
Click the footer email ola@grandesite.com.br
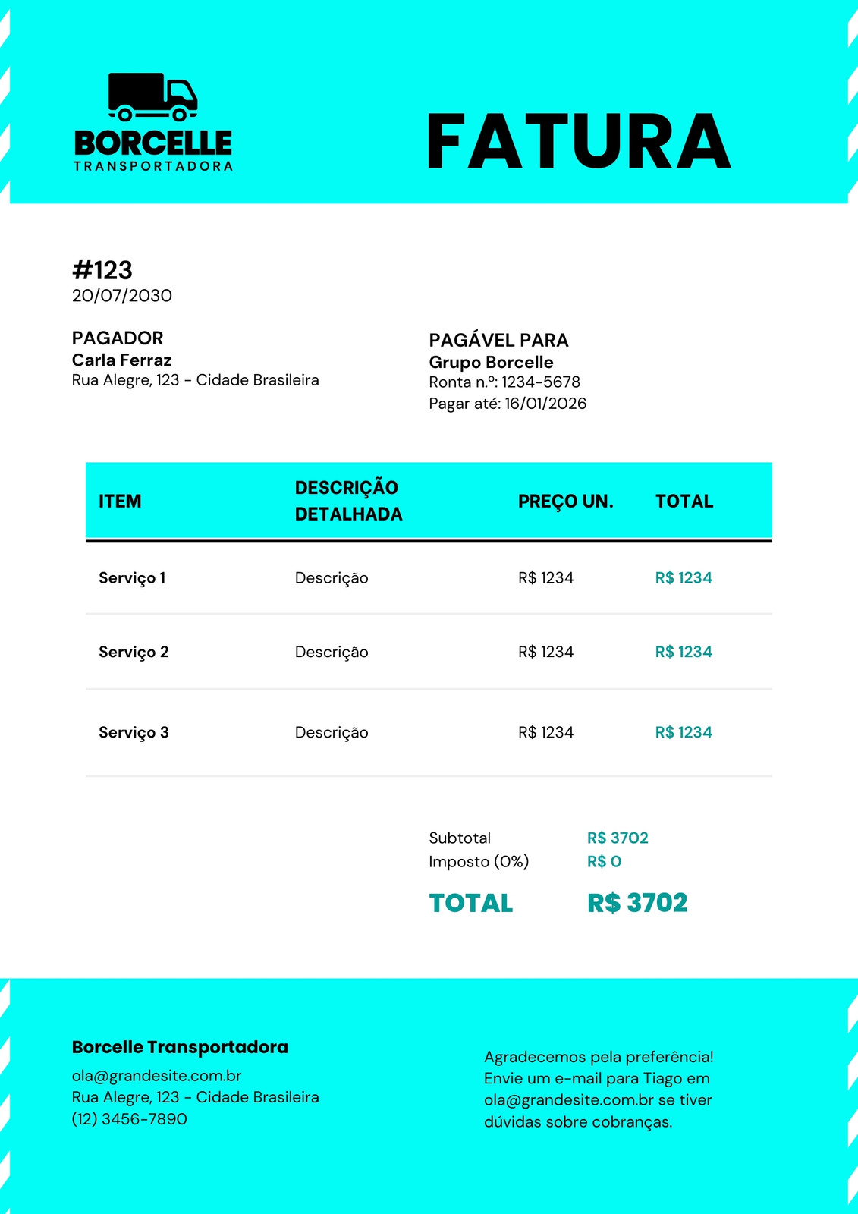tap(156, 1076)
